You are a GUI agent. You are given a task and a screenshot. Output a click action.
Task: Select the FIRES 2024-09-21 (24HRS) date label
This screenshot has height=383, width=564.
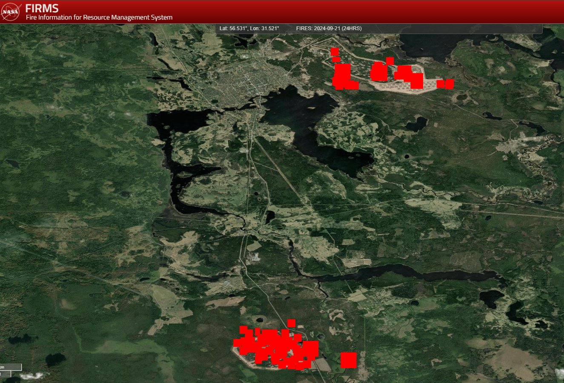(329, 28)
